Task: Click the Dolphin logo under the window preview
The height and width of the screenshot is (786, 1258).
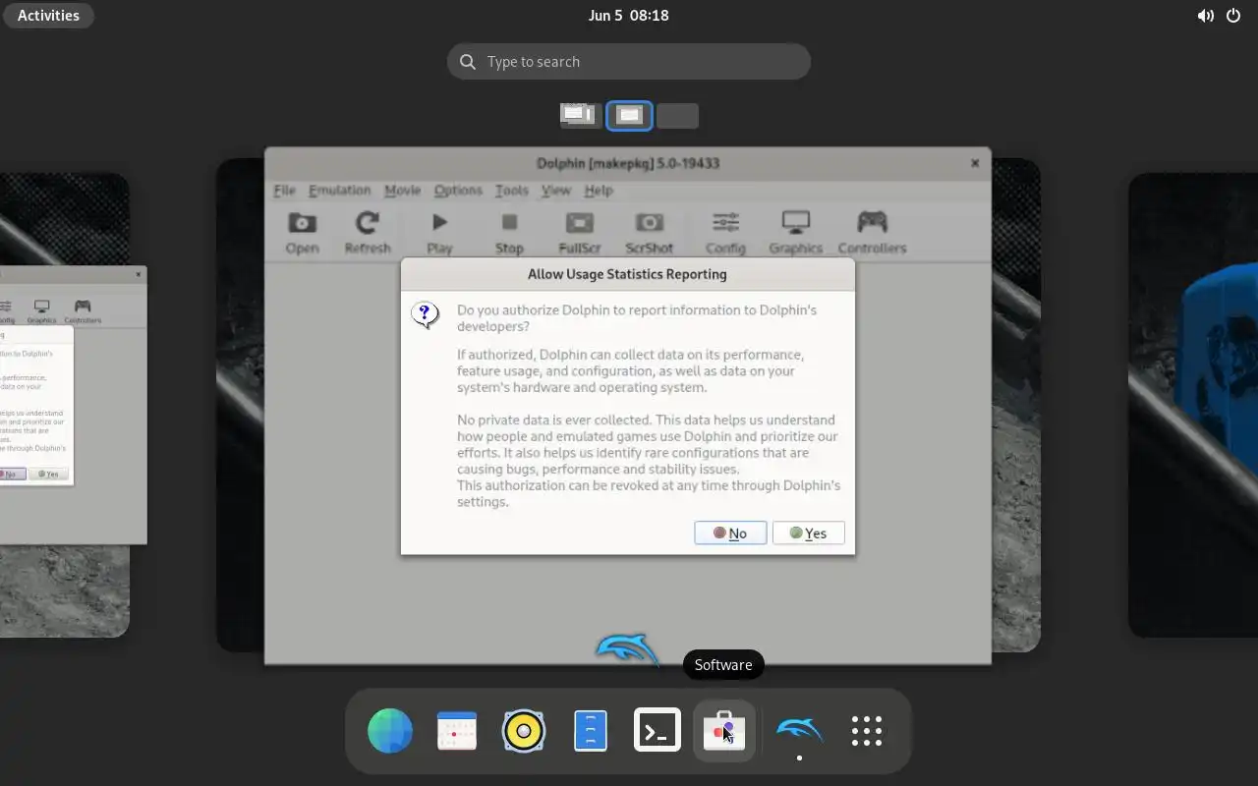Action: point(628,649)
